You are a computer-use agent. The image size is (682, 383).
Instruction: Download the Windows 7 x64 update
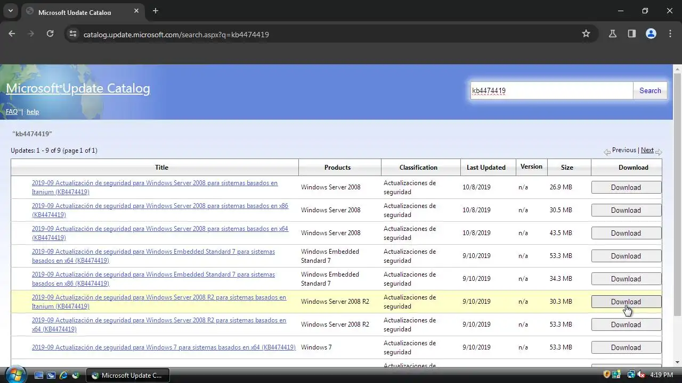pos(626,347)
